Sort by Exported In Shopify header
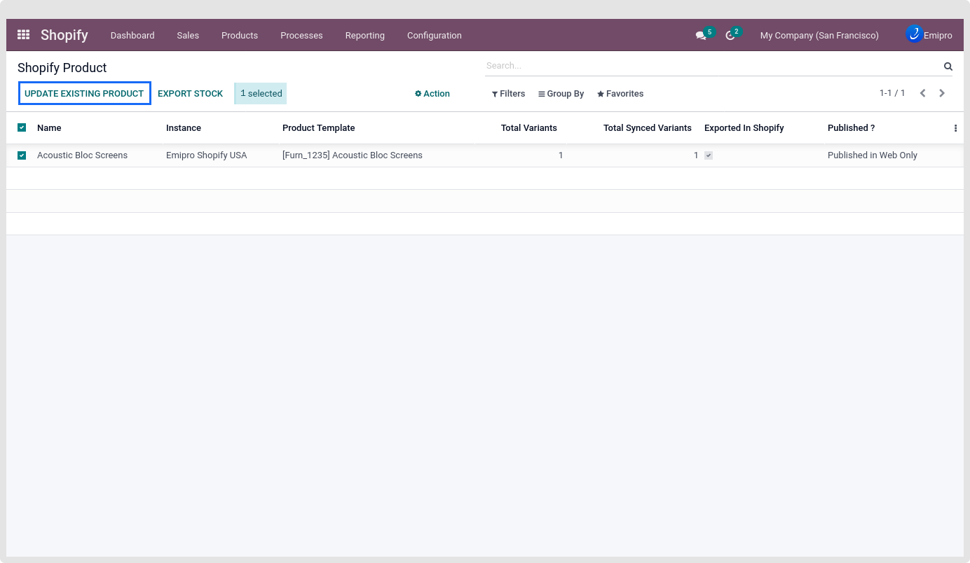 click(x=744, y=128)
